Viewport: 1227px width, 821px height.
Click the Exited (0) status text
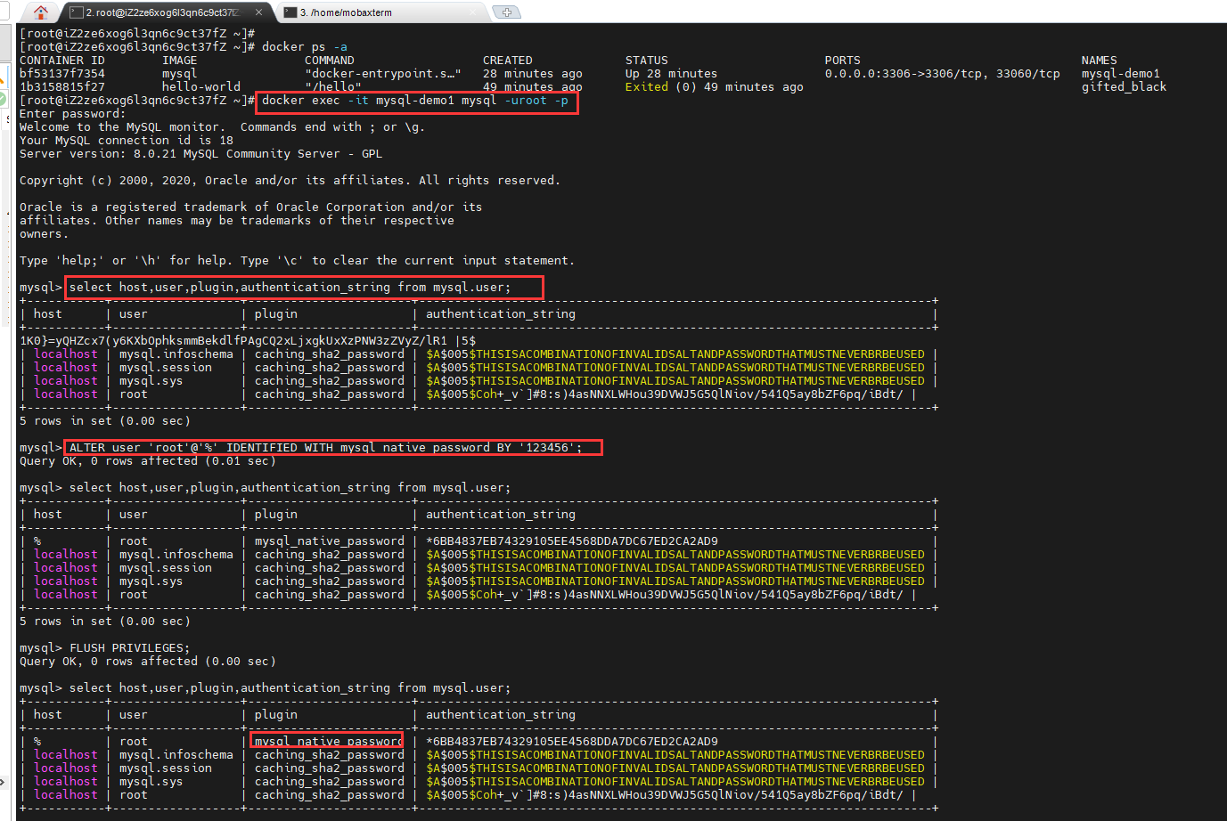(x=659, y=87)
